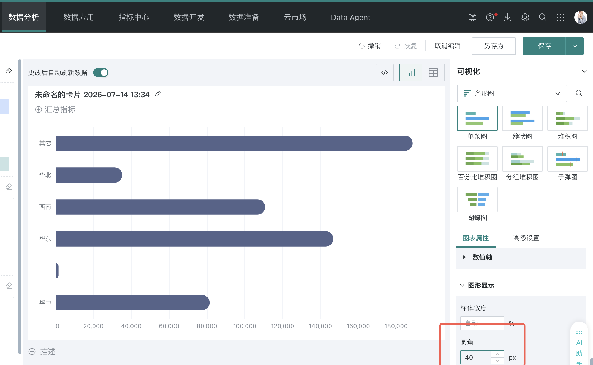This screenshot has width=593, height=365.
Task: Select the 簇状图 chart thumbnail
Action: click(x=523, y=118)
